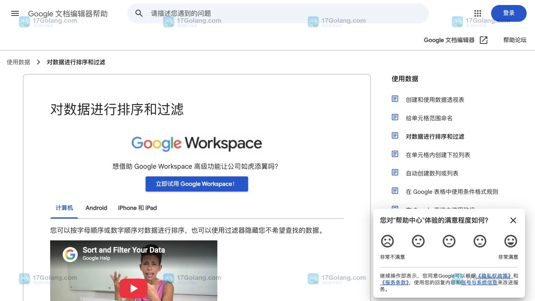The image size is (535, 301).
Task: Click document icon next to 自动创建数列或列表
Action: click(x=395, y=173)
